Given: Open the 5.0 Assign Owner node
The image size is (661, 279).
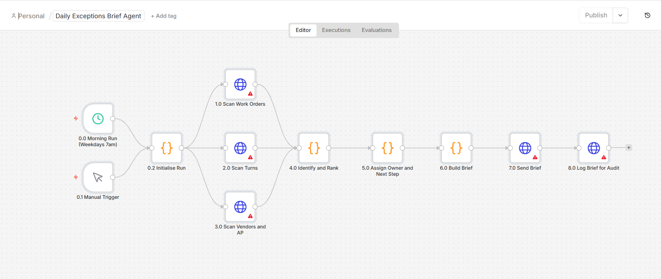Looking at the screenshot, I should [387, 148].
